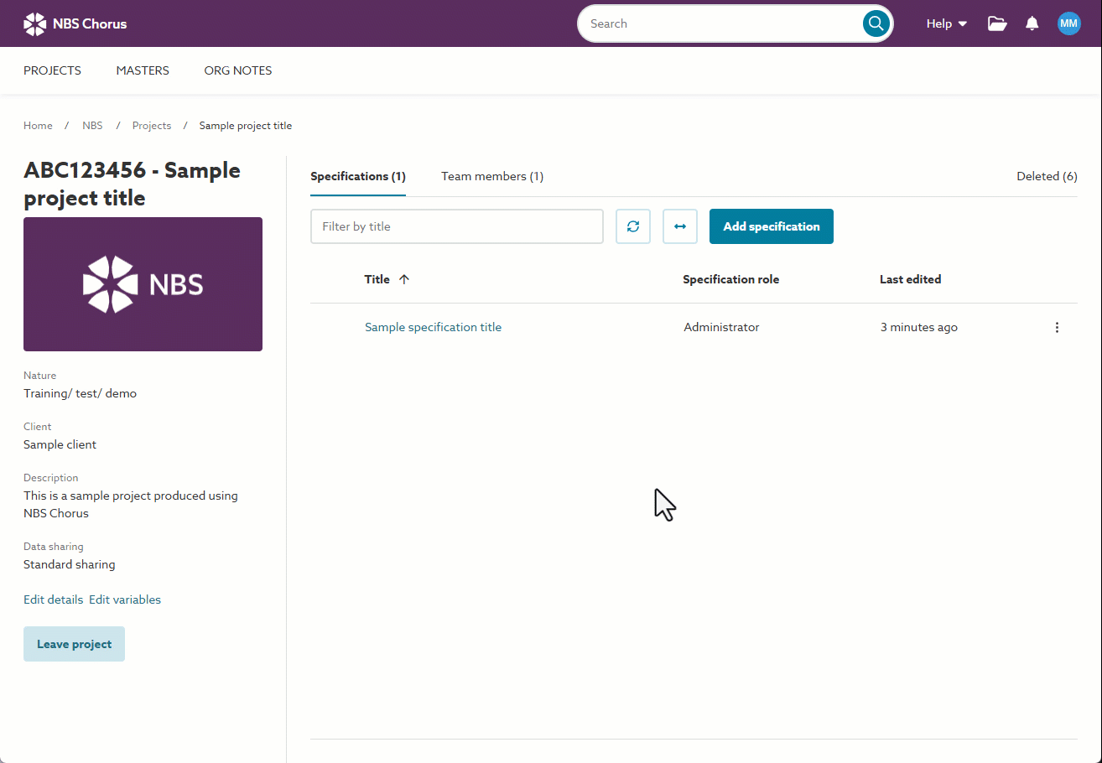Image resolution: width=1102 pixels, height=763 pixels.
Task: Click the project title heading ABC123456
Action: click(x=132, y=184)
